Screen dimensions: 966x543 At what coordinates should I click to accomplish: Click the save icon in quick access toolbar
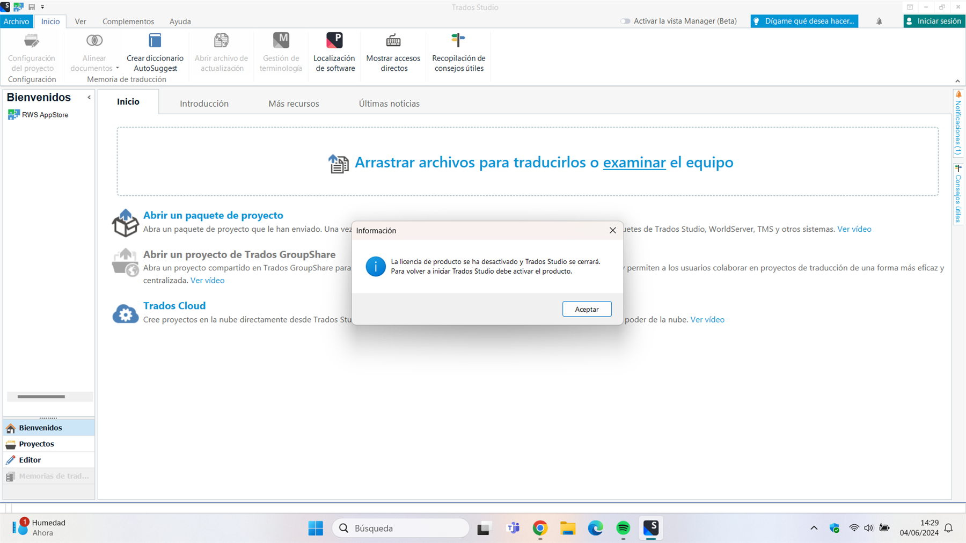tap(32, 7)
